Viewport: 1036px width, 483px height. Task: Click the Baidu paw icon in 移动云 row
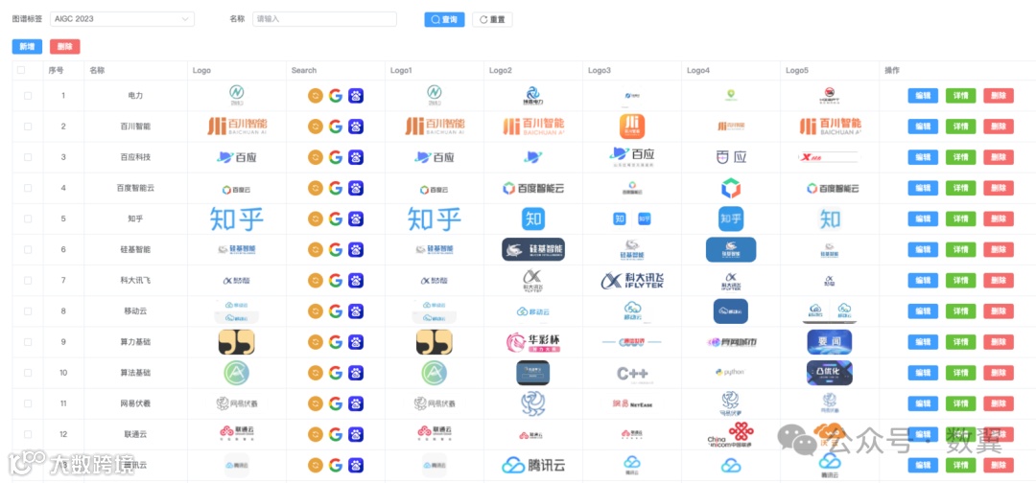click(356, 311)
